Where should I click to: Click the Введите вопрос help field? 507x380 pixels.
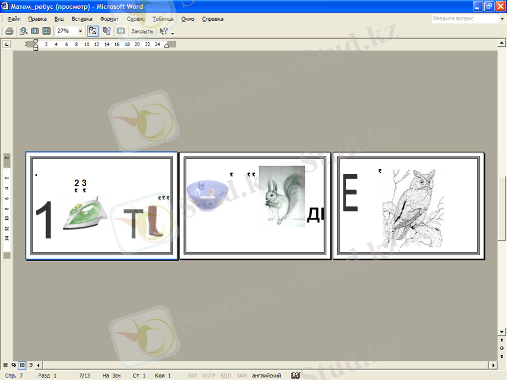(459, 19)
